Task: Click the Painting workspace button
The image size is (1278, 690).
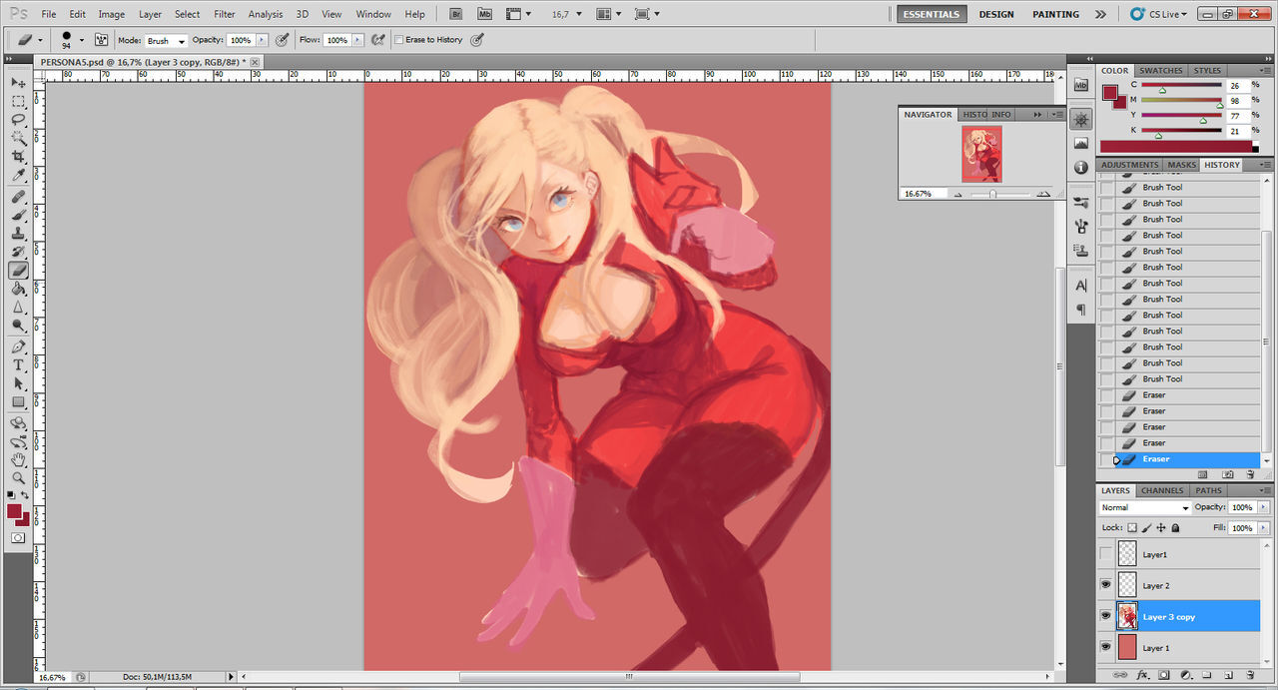Action: click(x=1055, y=14)
